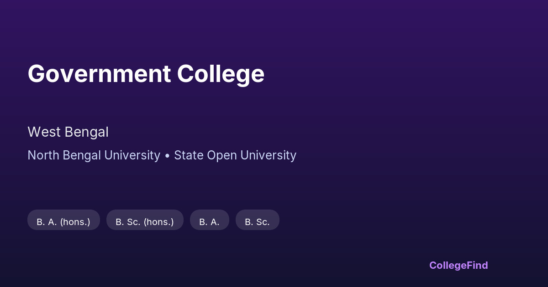Click the word "North" in the university line
Screen dimensions: 548x287
pos(43,155)
